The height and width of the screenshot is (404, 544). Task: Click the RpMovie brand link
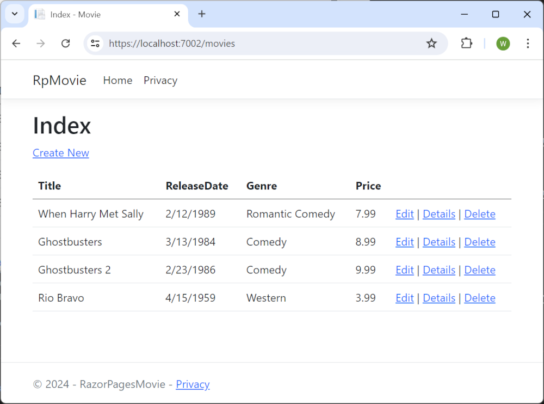click(x=59, y=80)
